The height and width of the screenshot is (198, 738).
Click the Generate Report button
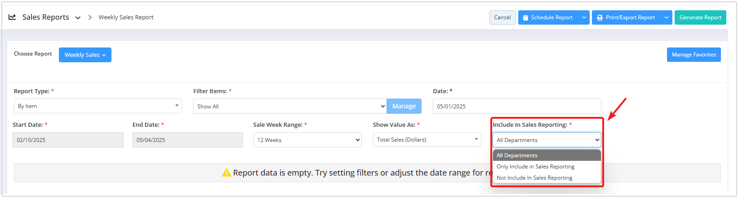(700, 17)
